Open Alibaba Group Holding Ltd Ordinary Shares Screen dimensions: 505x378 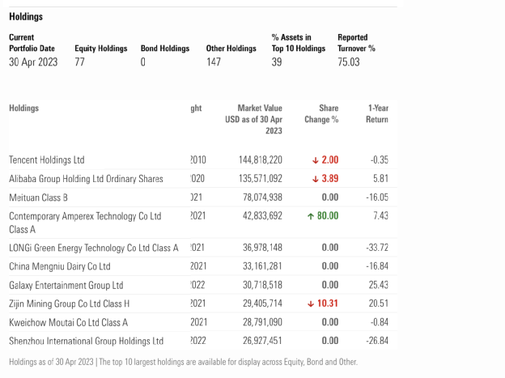86,179
